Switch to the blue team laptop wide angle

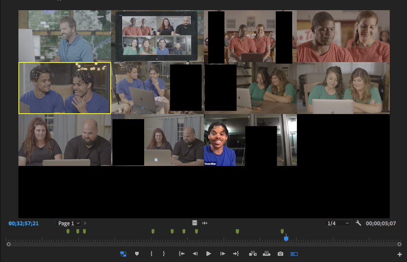click(157, 88)
